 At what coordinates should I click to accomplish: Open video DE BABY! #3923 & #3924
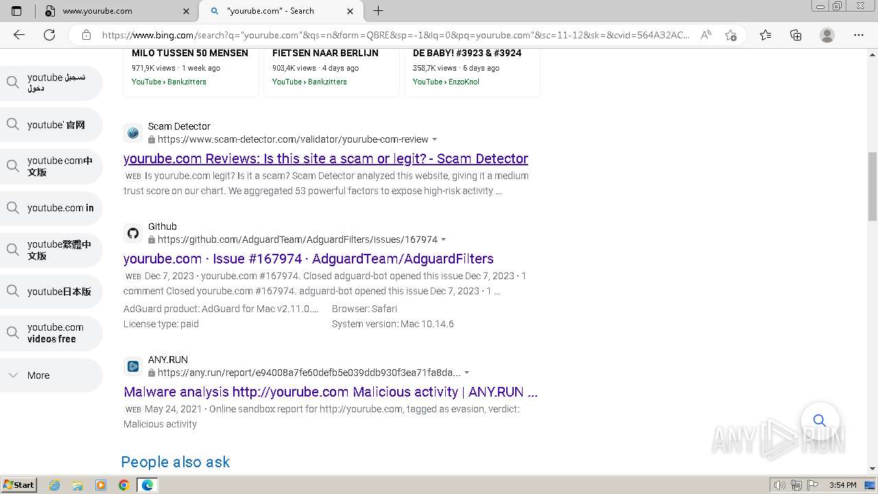click(x=467, y=53)
